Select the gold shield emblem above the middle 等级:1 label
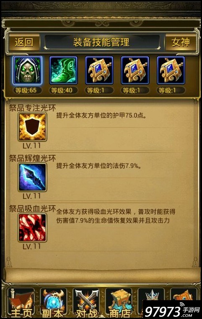The image size is (202, 319). [x=135, y=71]
